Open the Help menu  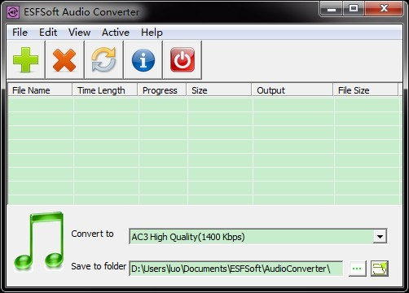click(x=152, y=33)
